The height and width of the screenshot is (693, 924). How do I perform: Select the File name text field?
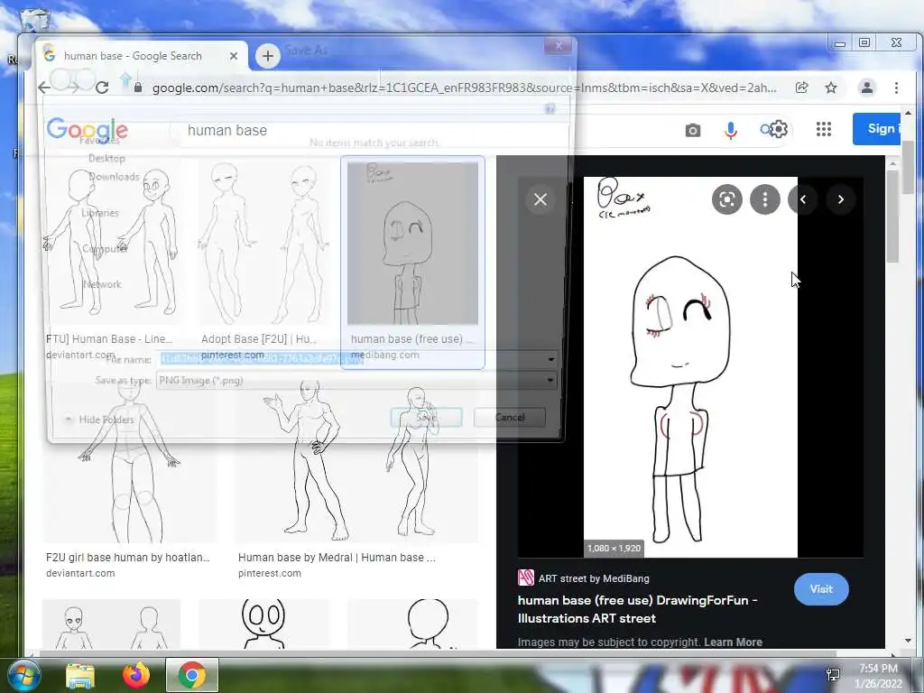pos(351,359)
